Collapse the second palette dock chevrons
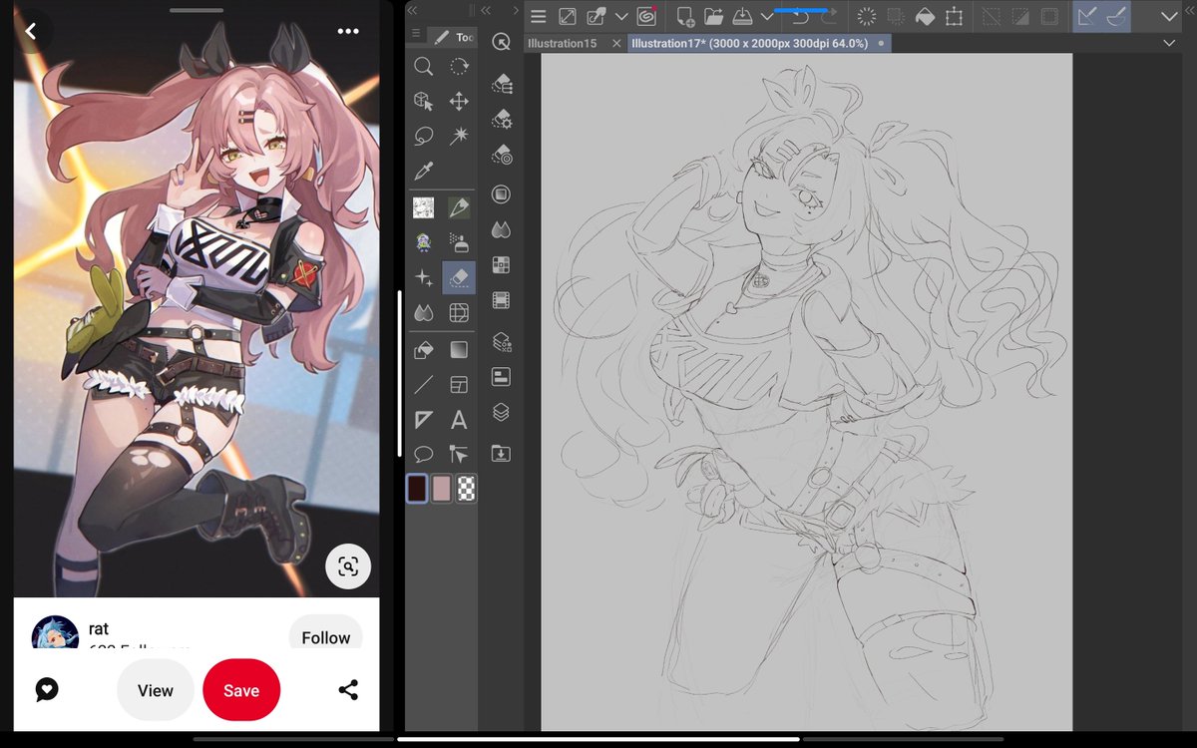This screenshot has width=1197, height=748. tap(486, 10)
